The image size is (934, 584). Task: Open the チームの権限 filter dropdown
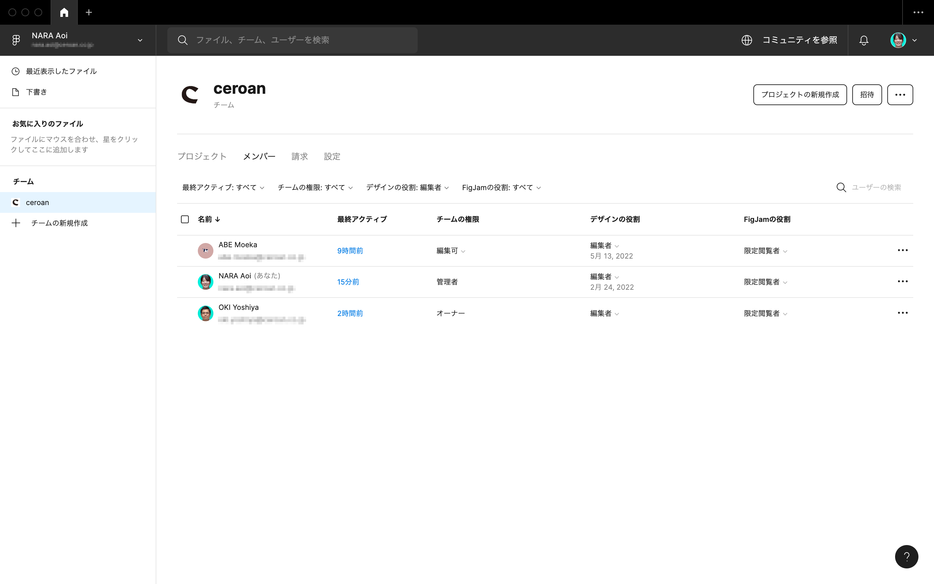pyautogui.click(x=315, y=187)
